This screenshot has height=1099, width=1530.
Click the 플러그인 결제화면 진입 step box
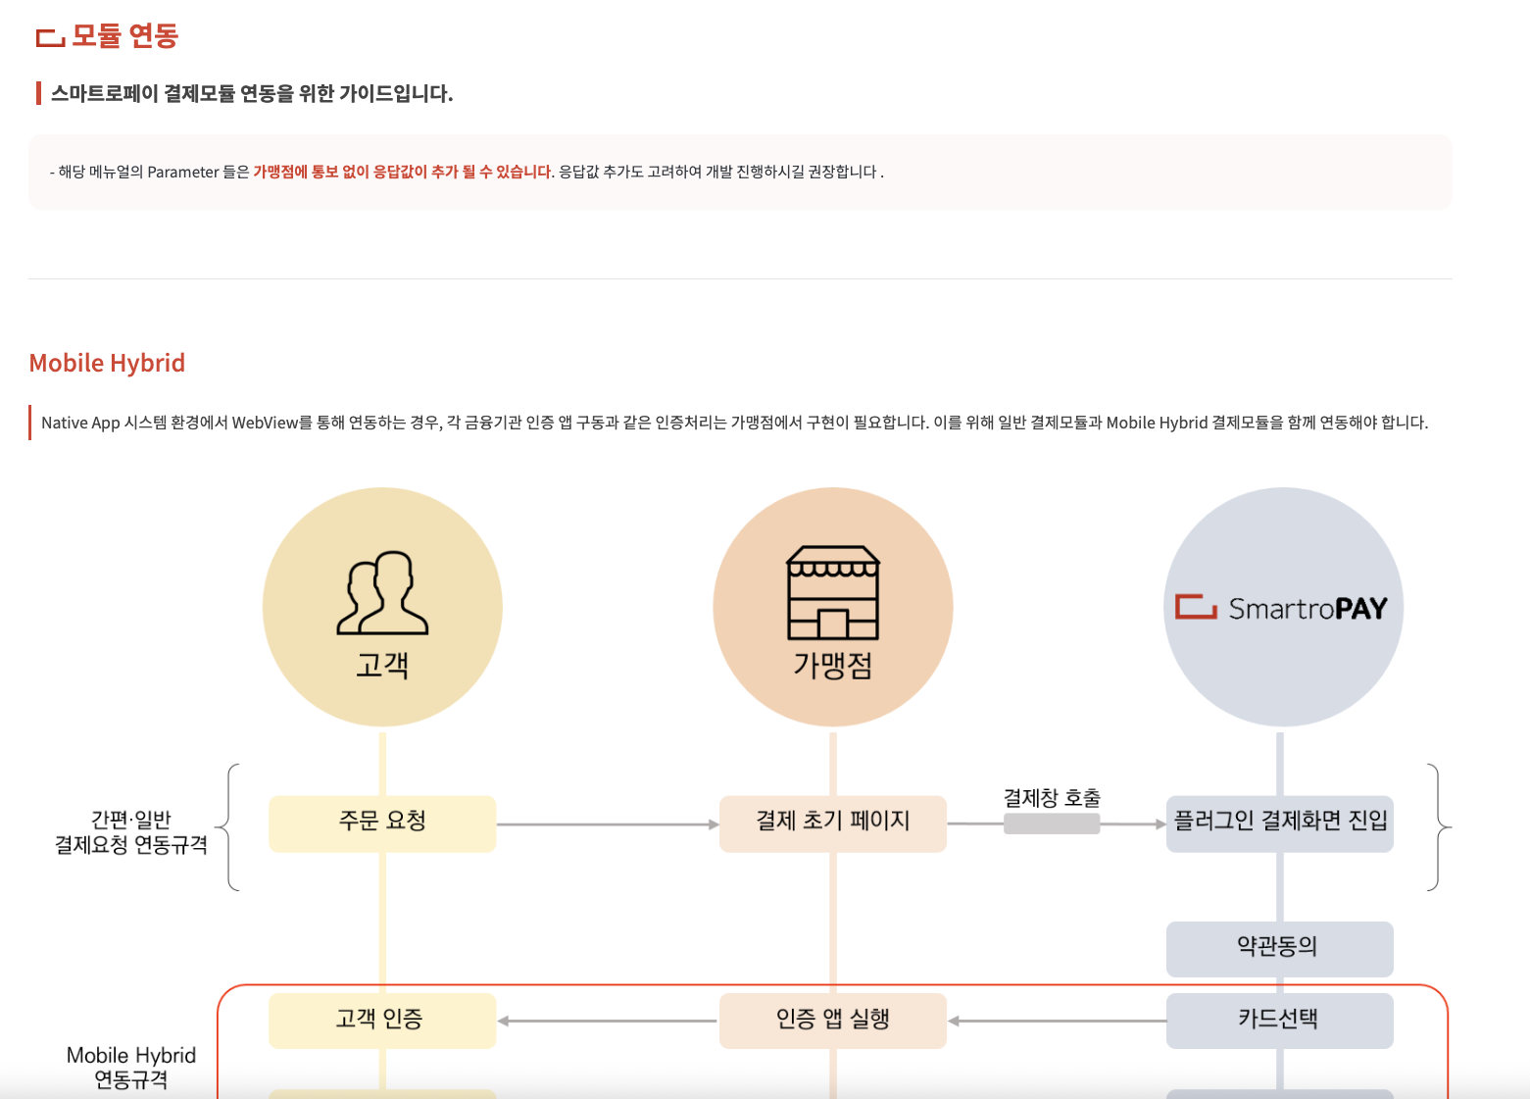pos(1280,824)
